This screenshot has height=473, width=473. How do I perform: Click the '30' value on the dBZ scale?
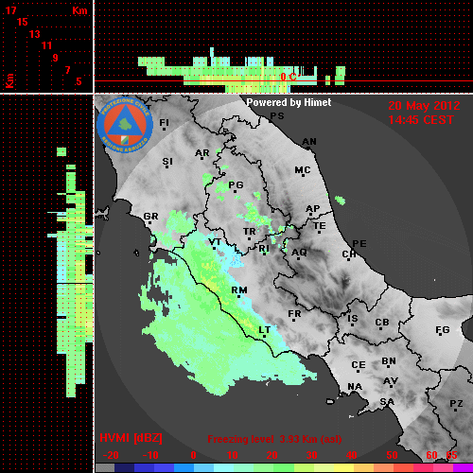pyautogui.click(x=311, y=455)
